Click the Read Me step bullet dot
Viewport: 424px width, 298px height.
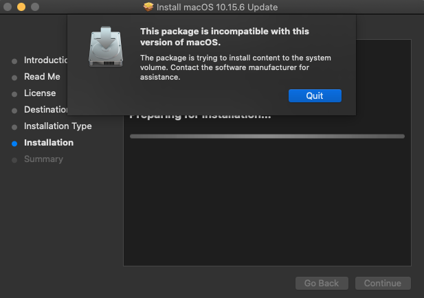(14, 78)
